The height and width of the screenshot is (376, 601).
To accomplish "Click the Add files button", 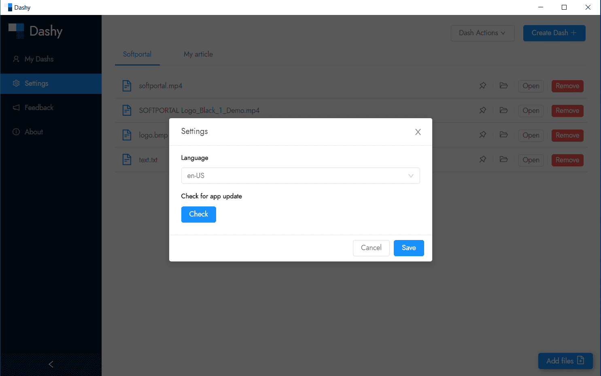I will coord(565,361).
